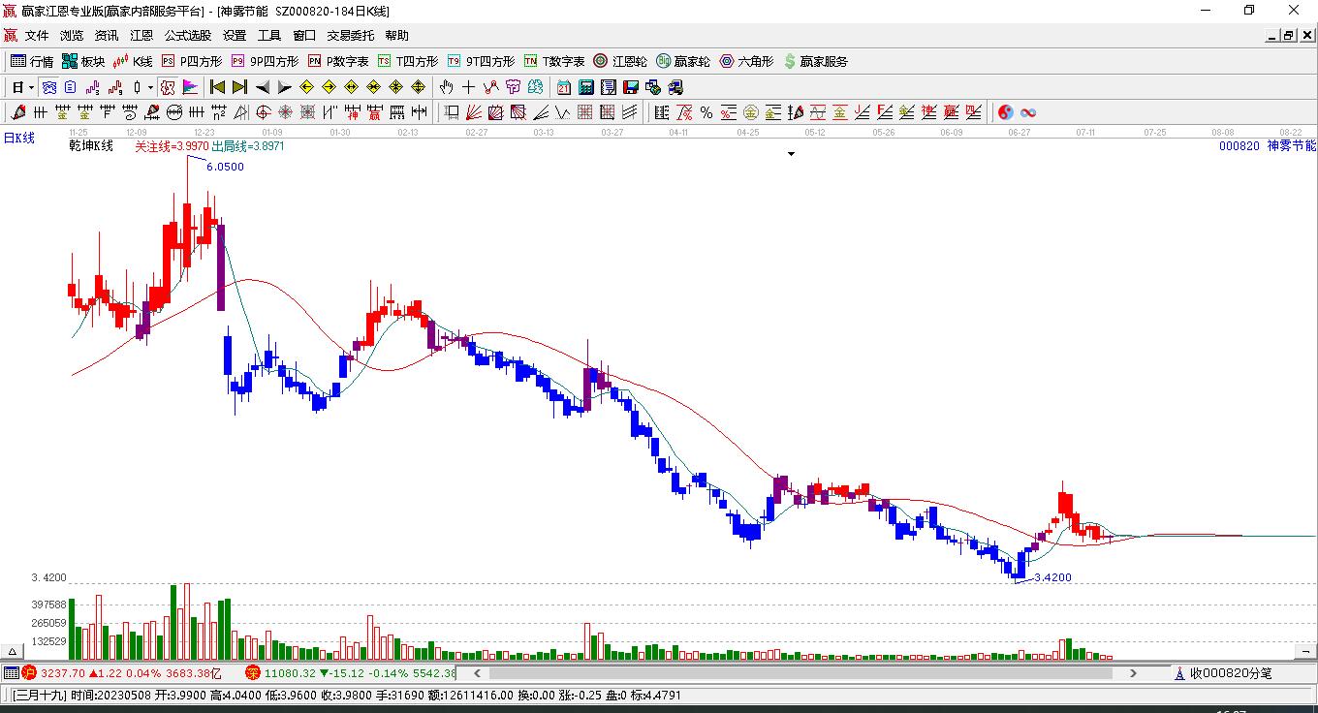Screen dimensions: 1318x713
Task: Jump to last bar with skip-to-end icon
Action: tap(239, 87)
